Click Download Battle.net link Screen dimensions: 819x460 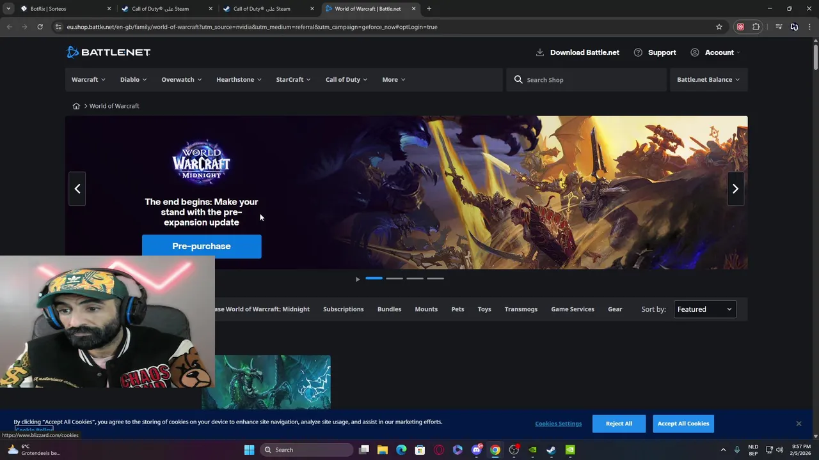[585, 52]
